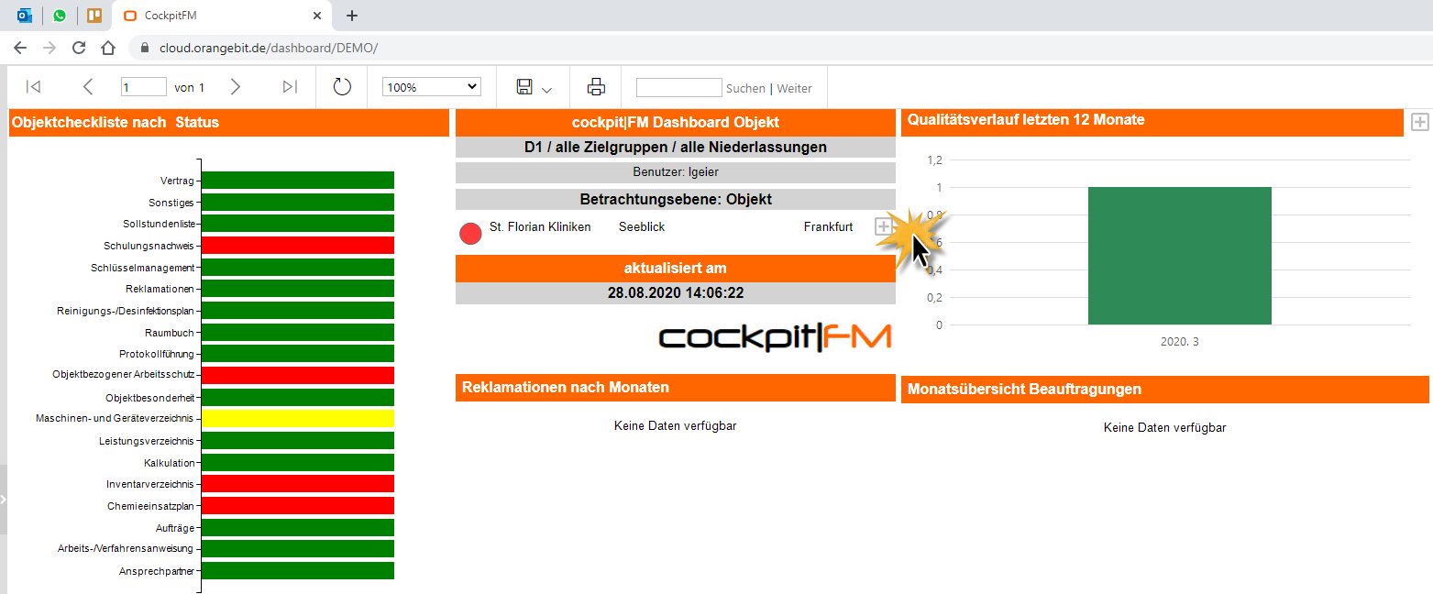Open the left side panel arrow
1433x594 pixels.
pos(4,500)
